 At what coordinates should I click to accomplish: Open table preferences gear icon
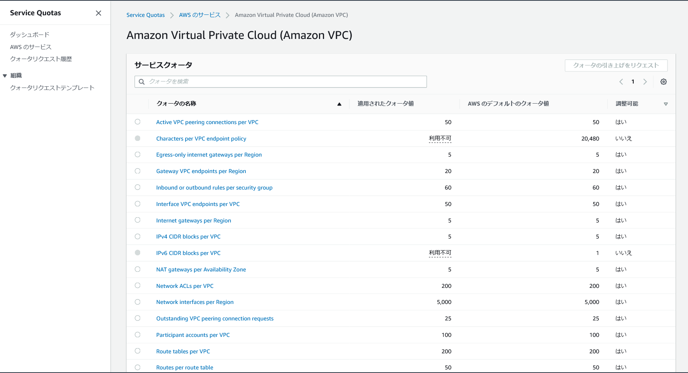(x=664, y=82)
